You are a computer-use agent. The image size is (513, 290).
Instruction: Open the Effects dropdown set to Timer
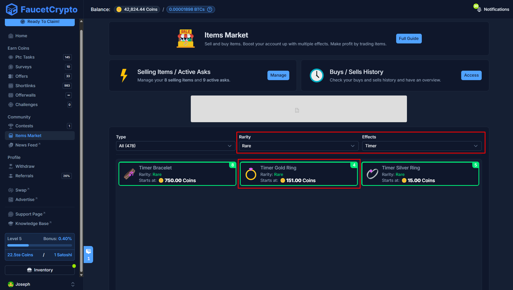click(x=422, y=146)
